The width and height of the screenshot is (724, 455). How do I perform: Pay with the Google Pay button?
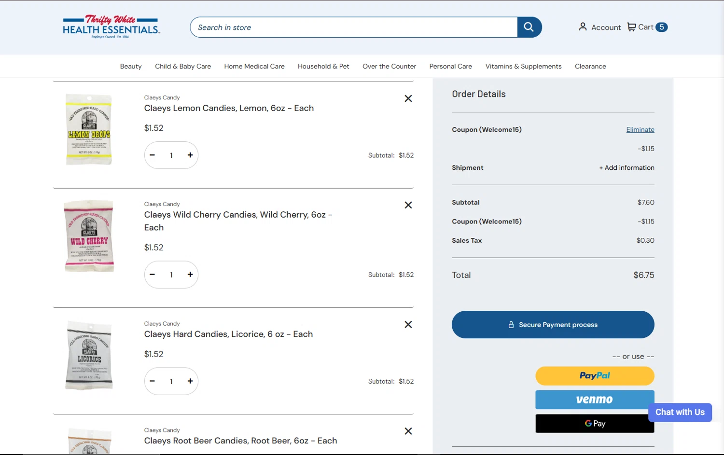(595, 423)
